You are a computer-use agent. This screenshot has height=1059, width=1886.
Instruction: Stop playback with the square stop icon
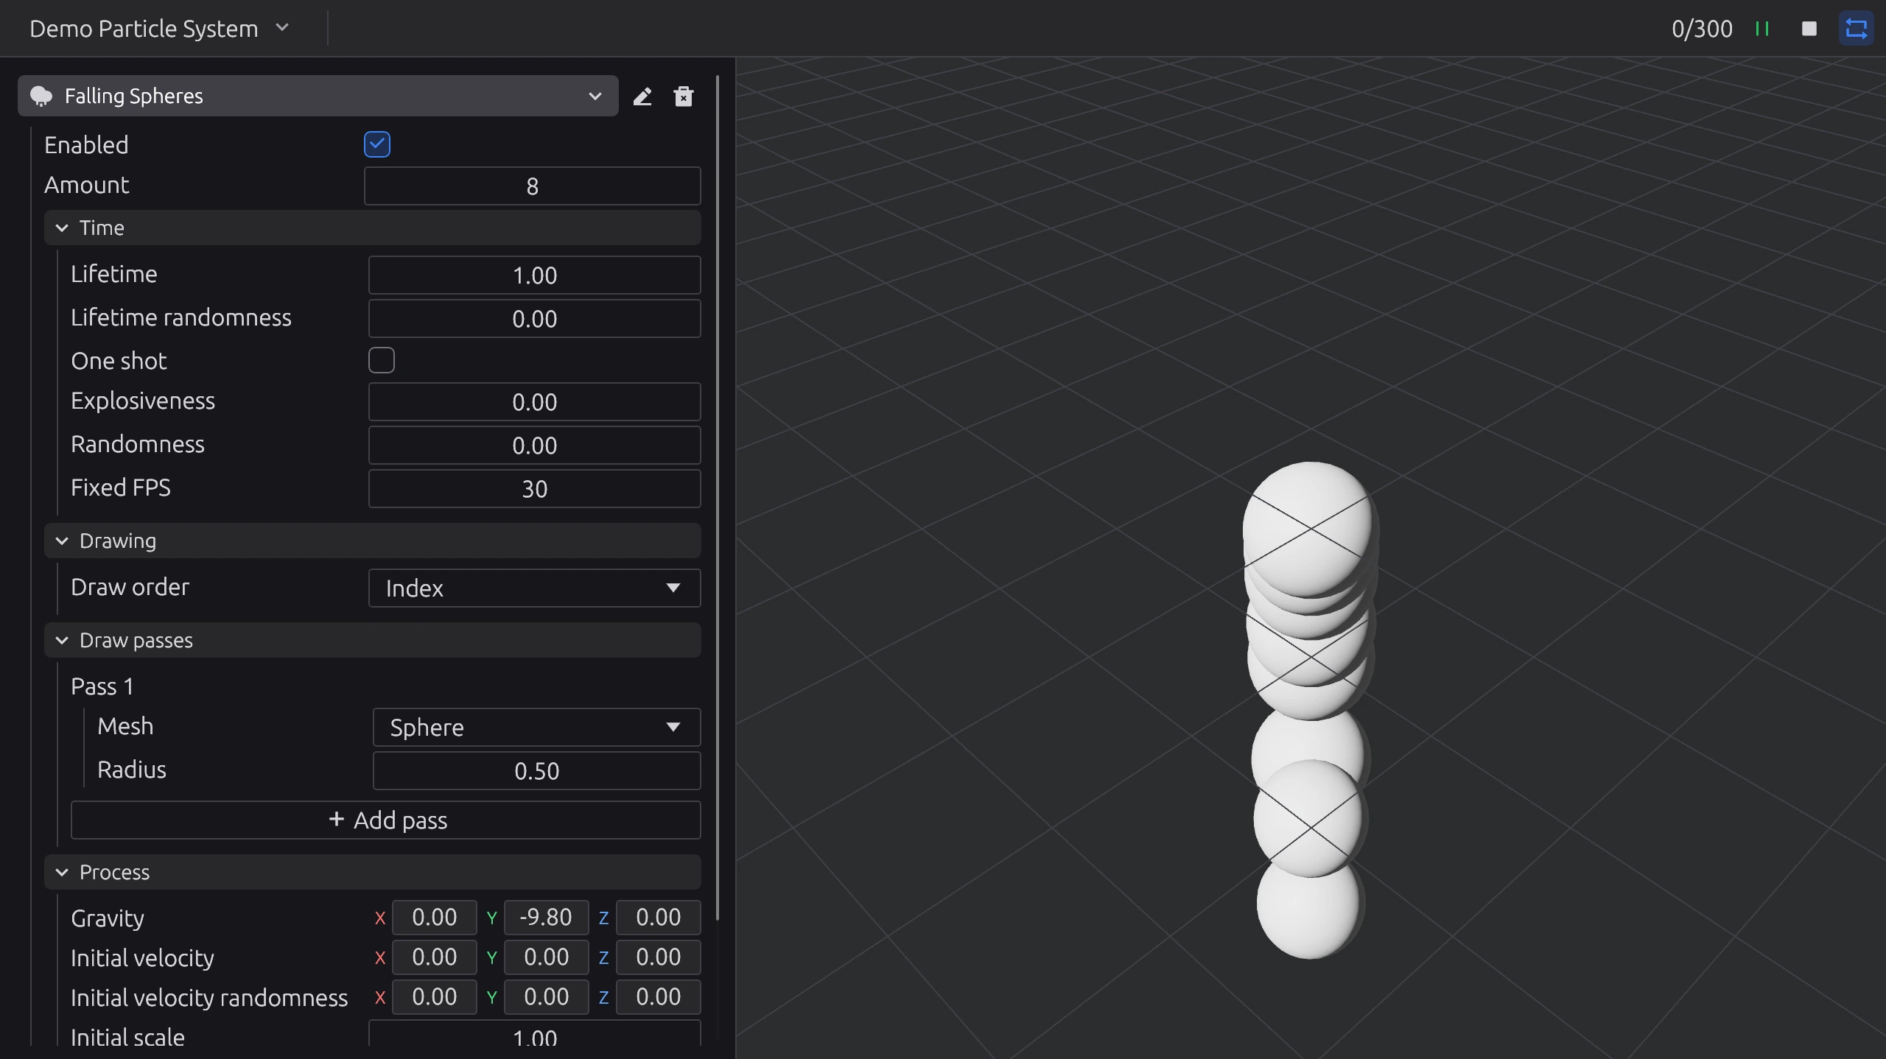[1809, 29]
